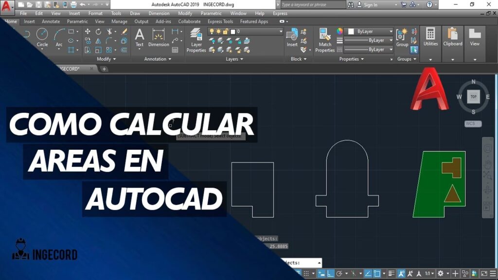The height and width of the screenshot is (280, 498).
Task: Toggle dynamic input in status bar
Action: (321, 274)
